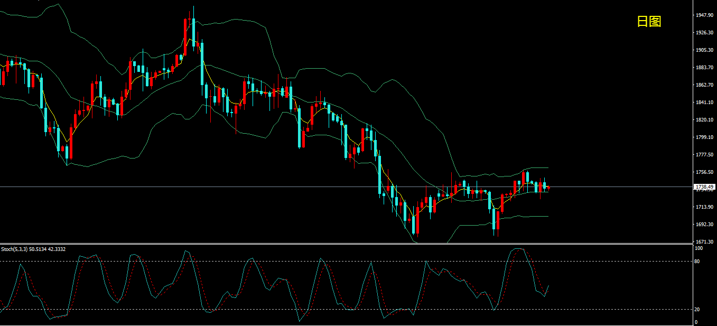Image resolution: width=717 pixels, height=326 pixels.
Task: Click the right end of upper Bollinger band
Action: [x=548, y=168]
